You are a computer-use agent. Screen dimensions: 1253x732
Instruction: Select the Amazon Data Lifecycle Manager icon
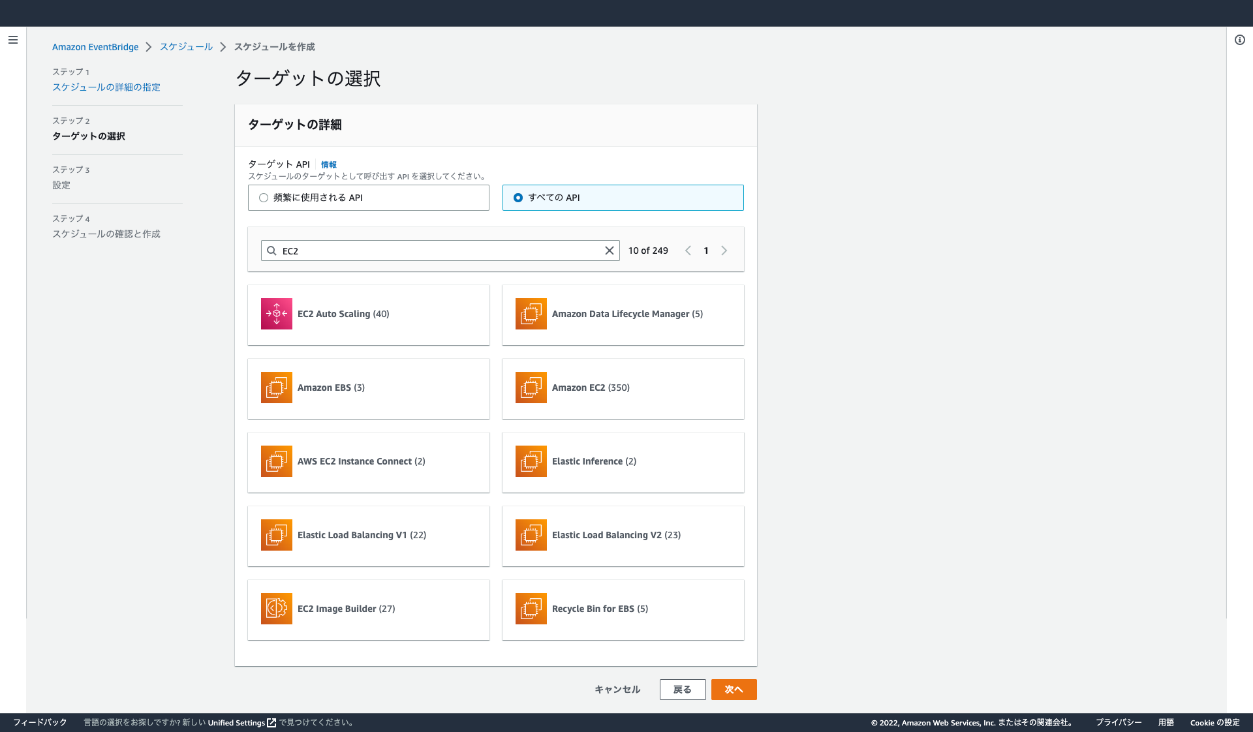(x=531, y=314)
